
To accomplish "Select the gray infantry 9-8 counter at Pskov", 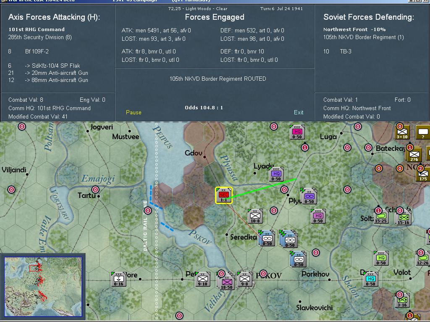I will pyautogui.click(x=245, y=279).
